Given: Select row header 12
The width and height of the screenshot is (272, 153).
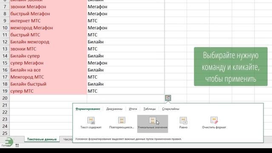Looking at the screenshot, I should tap(5, 42).
